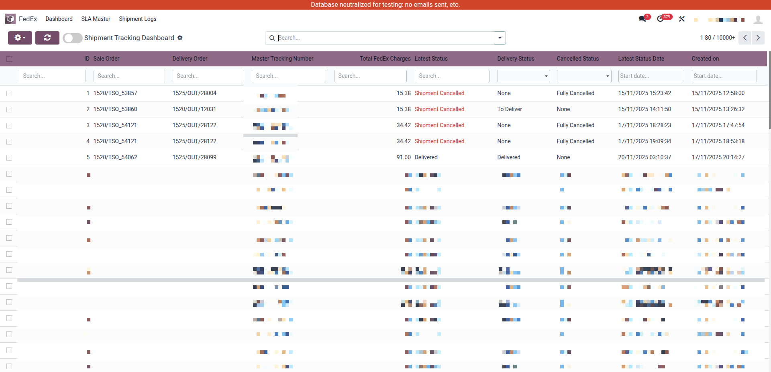The height and width of the screenshot is (372, 771).
Task: Open the user avatar menu
Action: [758, 19]
